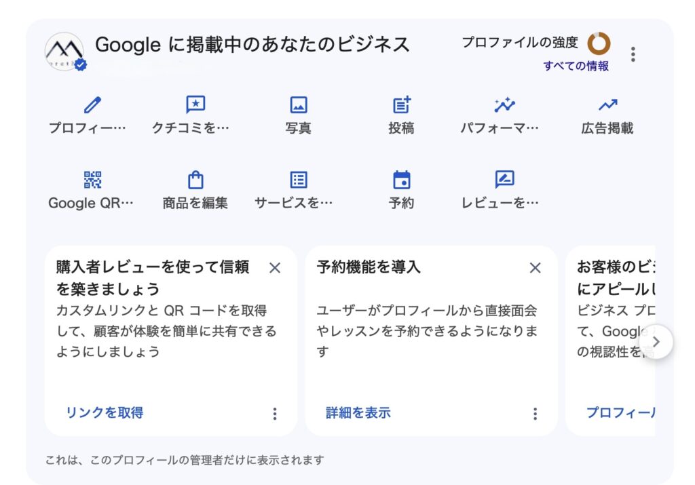Click the リンクを取得 link
The width and height of the screenshot is (695, 485).
[105, 412]
